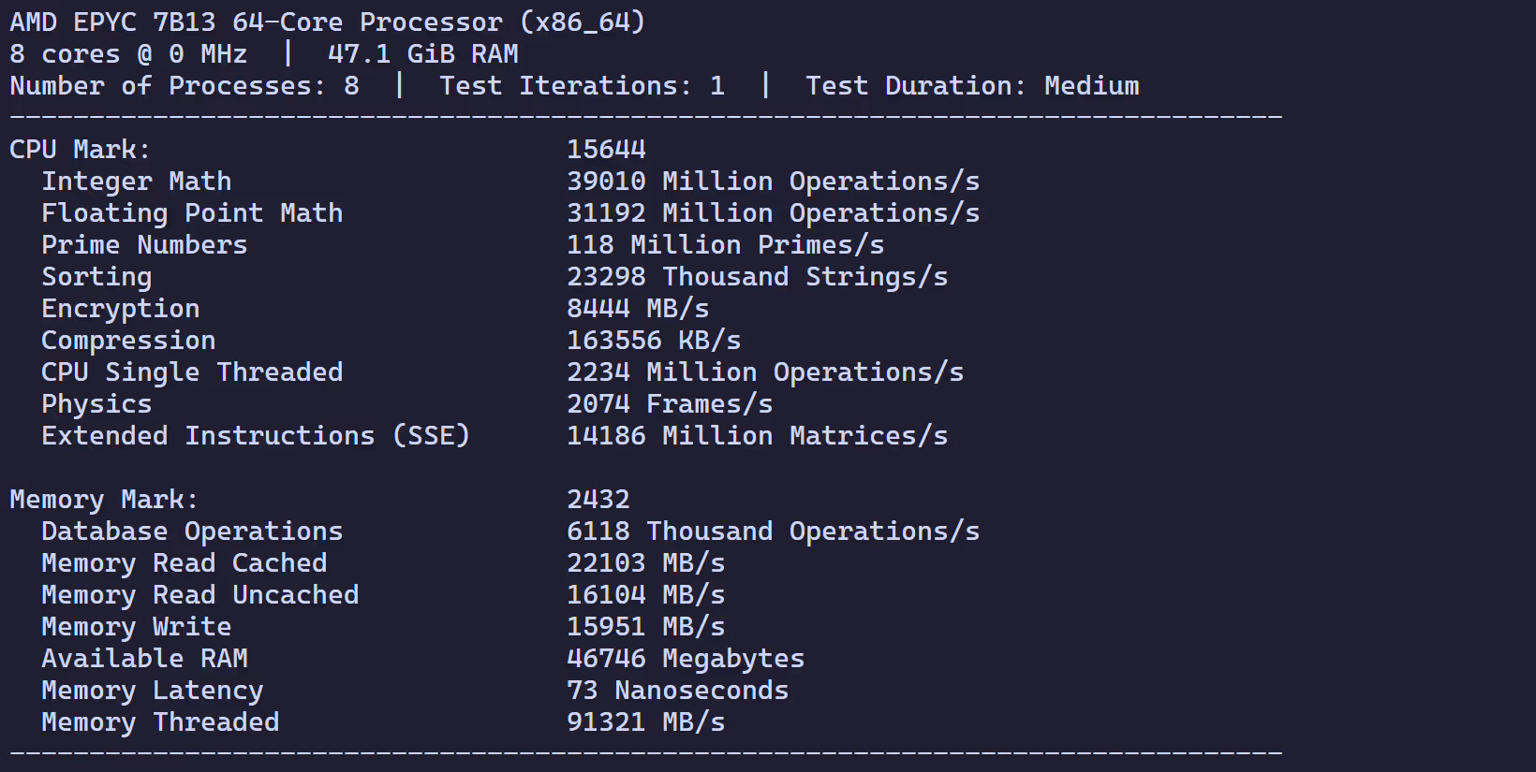
Task: Click the Available RAM 46746 Megabytes value
Action: [x=685, y=659]
